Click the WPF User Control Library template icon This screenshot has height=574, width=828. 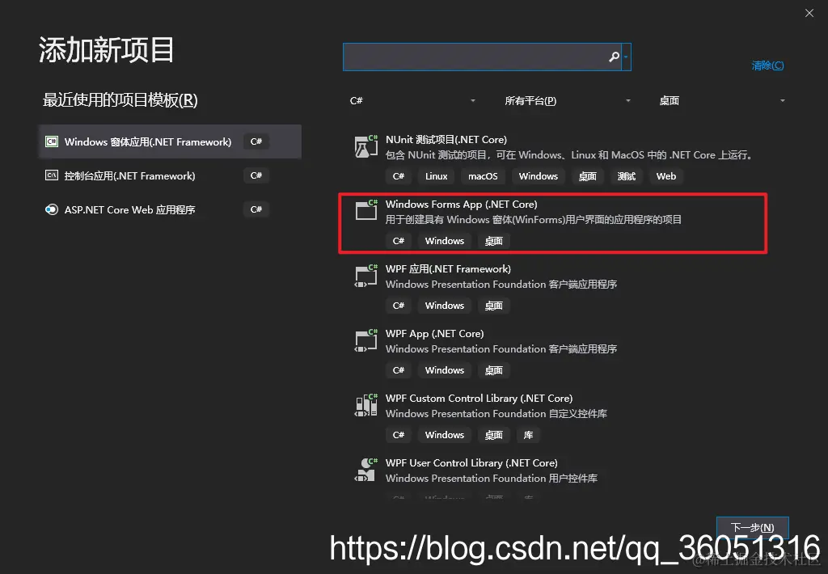pos(365,470)
